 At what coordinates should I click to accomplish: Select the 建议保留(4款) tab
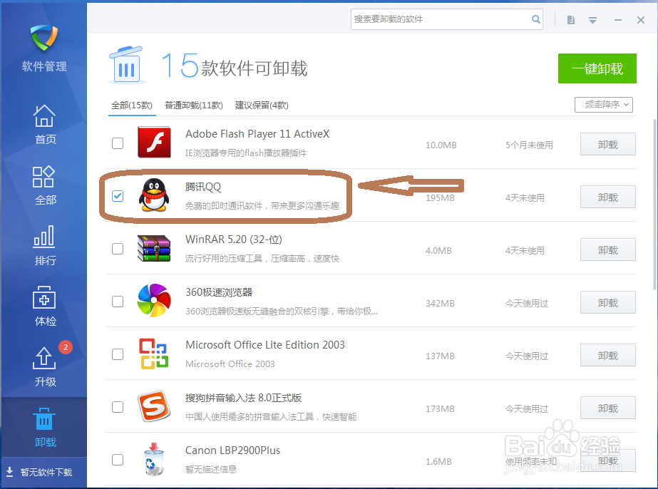tap(262, 105)
